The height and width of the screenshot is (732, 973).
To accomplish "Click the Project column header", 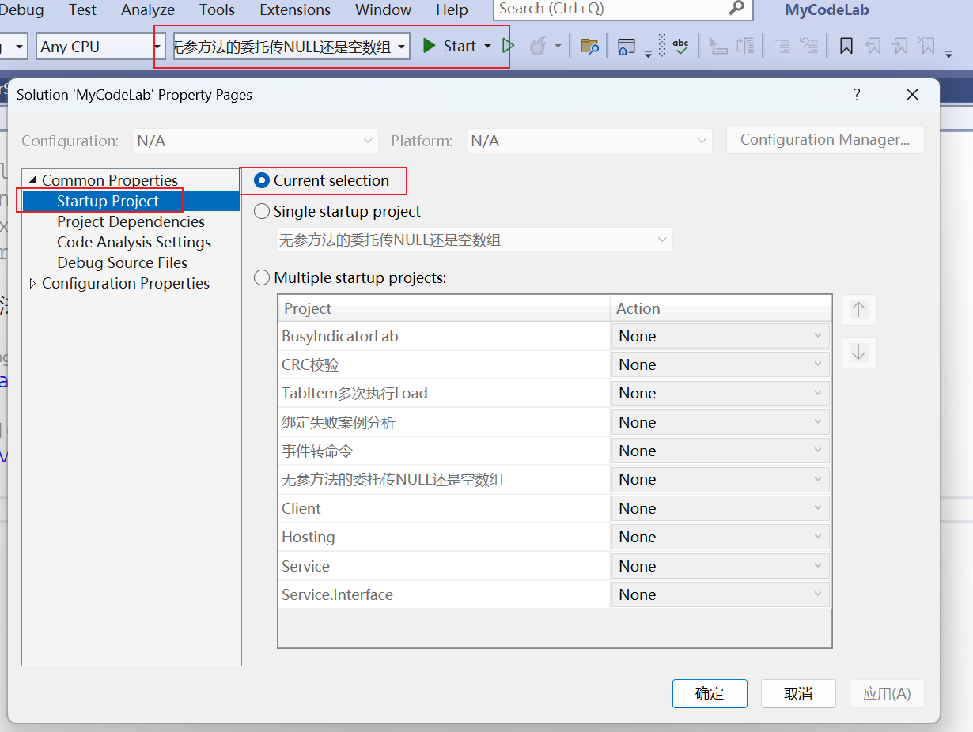I will click(x=444, y=308).
